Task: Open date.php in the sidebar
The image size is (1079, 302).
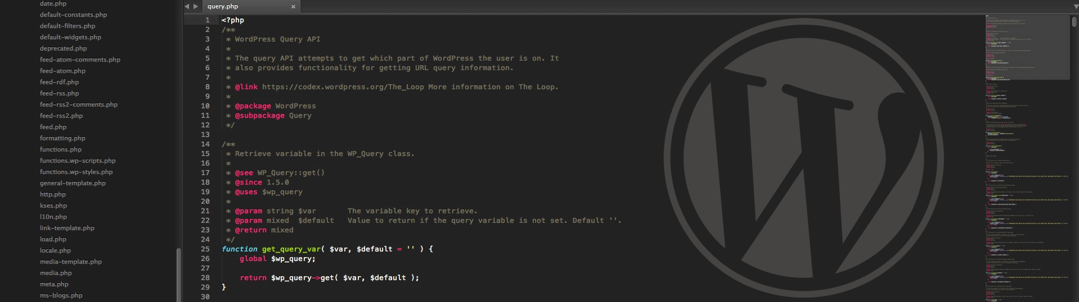Action: pyautogui.click(x=53, y=3)
